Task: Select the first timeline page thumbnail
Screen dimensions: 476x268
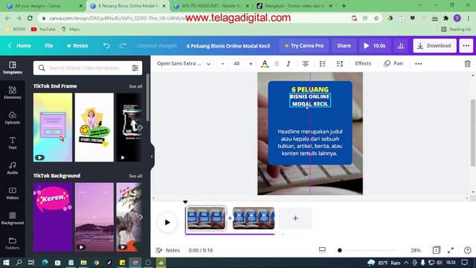Action: click(206, 218)
